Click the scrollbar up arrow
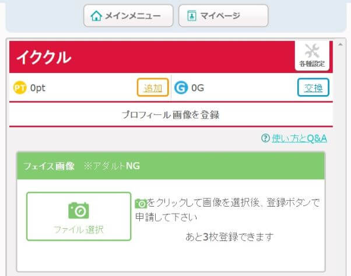Screen dimensions: 351x276 pyautogui.click(x=341, y=45)
